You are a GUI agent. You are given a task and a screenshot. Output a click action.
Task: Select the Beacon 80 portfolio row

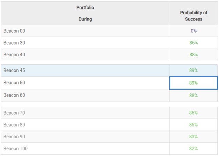click(x=109, y=125)
